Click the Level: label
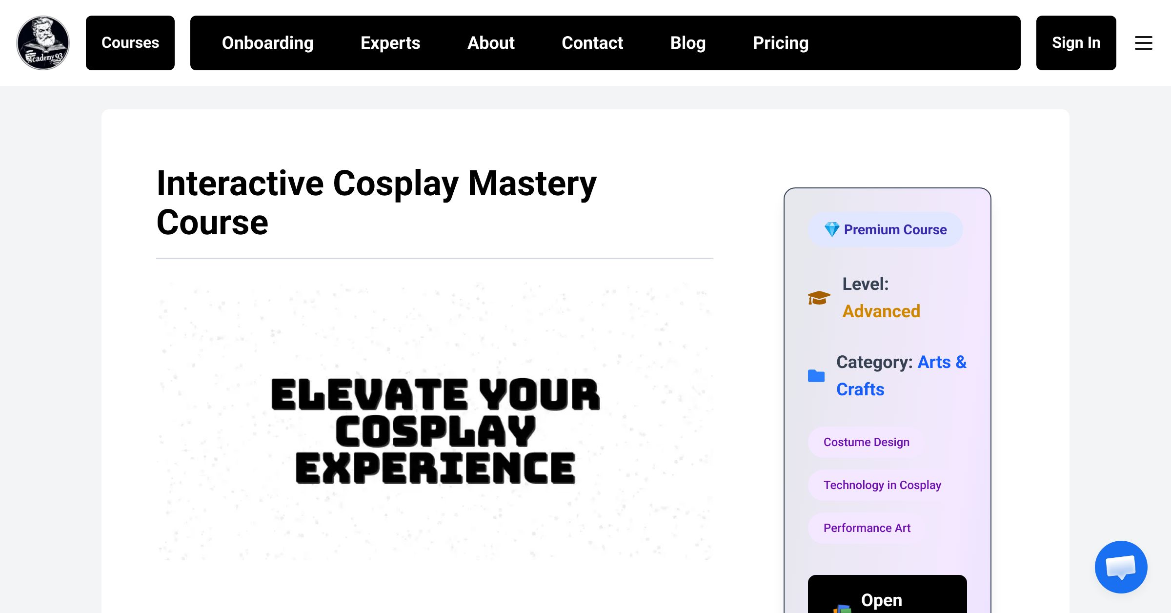 [x=866, y=284]
